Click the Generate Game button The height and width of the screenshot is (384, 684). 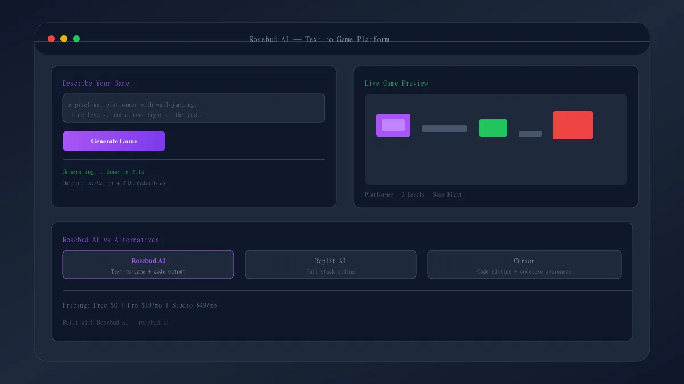(x=114, y=141)
